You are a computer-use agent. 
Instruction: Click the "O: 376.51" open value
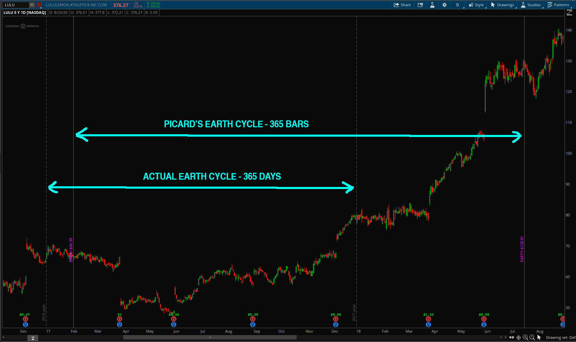click(79, 12)
